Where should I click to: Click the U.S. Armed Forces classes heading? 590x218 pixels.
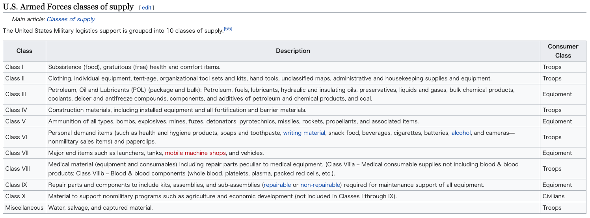(68, 7)
